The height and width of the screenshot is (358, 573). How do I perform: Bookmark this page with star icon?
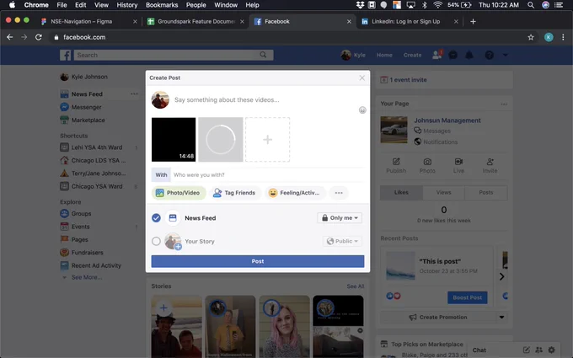[531, 37]
